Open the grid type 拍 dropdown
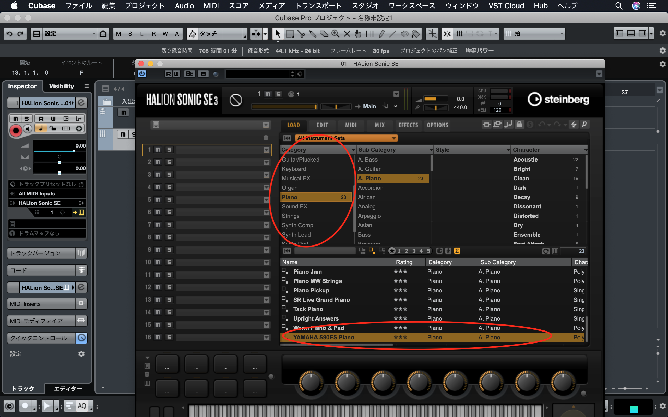The image size is (668, 417). pos(534,34)
